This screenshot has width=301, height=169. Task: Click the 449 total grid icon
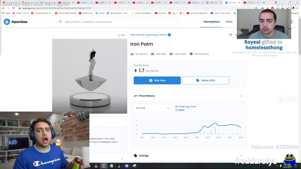tap(152, 54)
